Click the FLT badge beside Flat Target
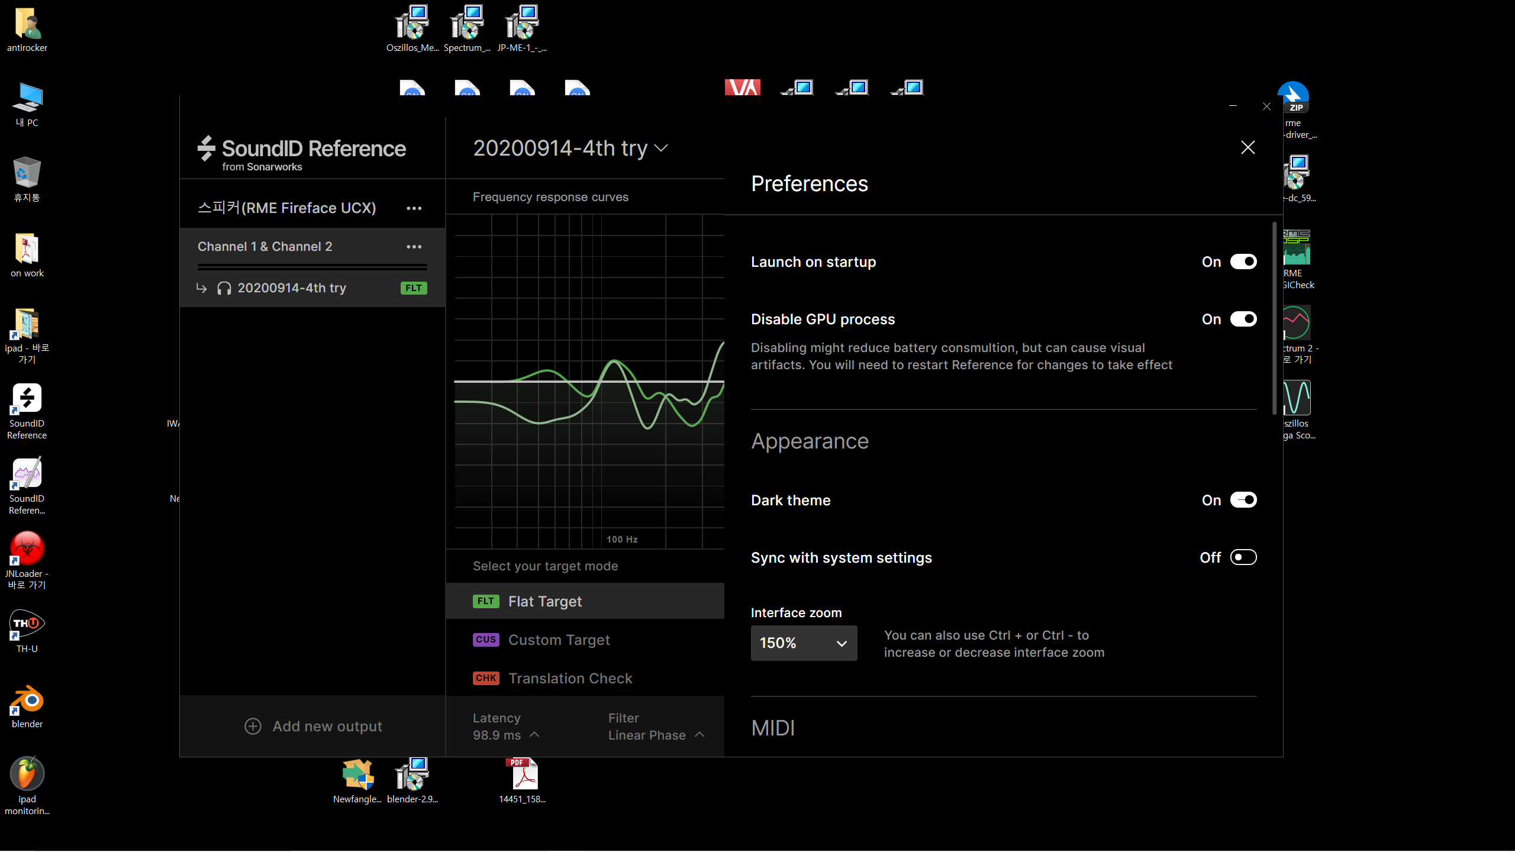 [x=486, y=601]
